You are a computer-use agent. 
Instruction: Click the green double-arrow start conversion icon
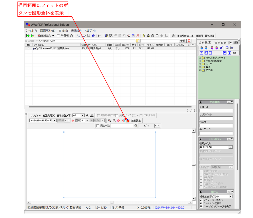tap(28, 36)
